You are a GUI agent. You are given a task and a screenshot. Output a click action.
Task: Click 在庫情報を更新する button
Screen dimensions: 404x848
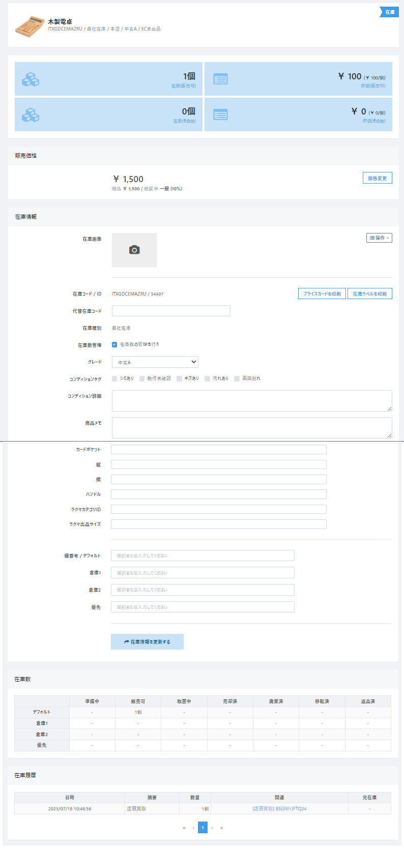(147, 641)
